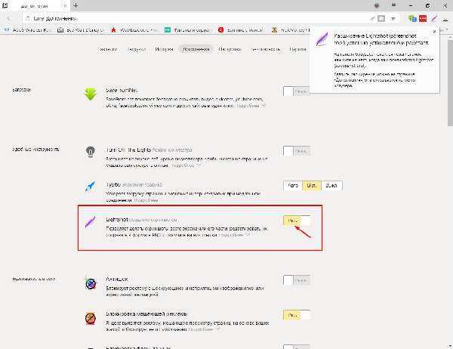Open Lightshot from the browser toolbar icon

point(433,17)
